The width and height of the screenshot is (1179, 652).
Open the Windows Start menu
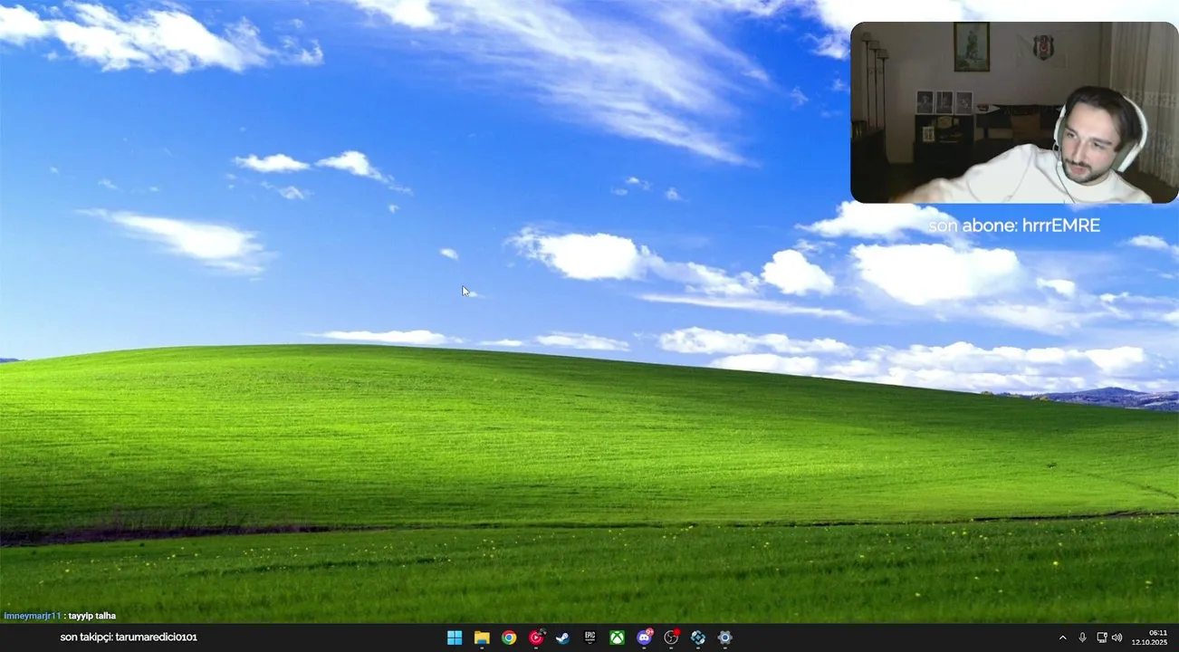point(455,638)
